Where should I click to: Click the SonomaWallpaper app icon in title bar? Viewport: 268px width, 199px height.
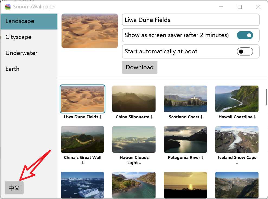(x=8, y=7)
